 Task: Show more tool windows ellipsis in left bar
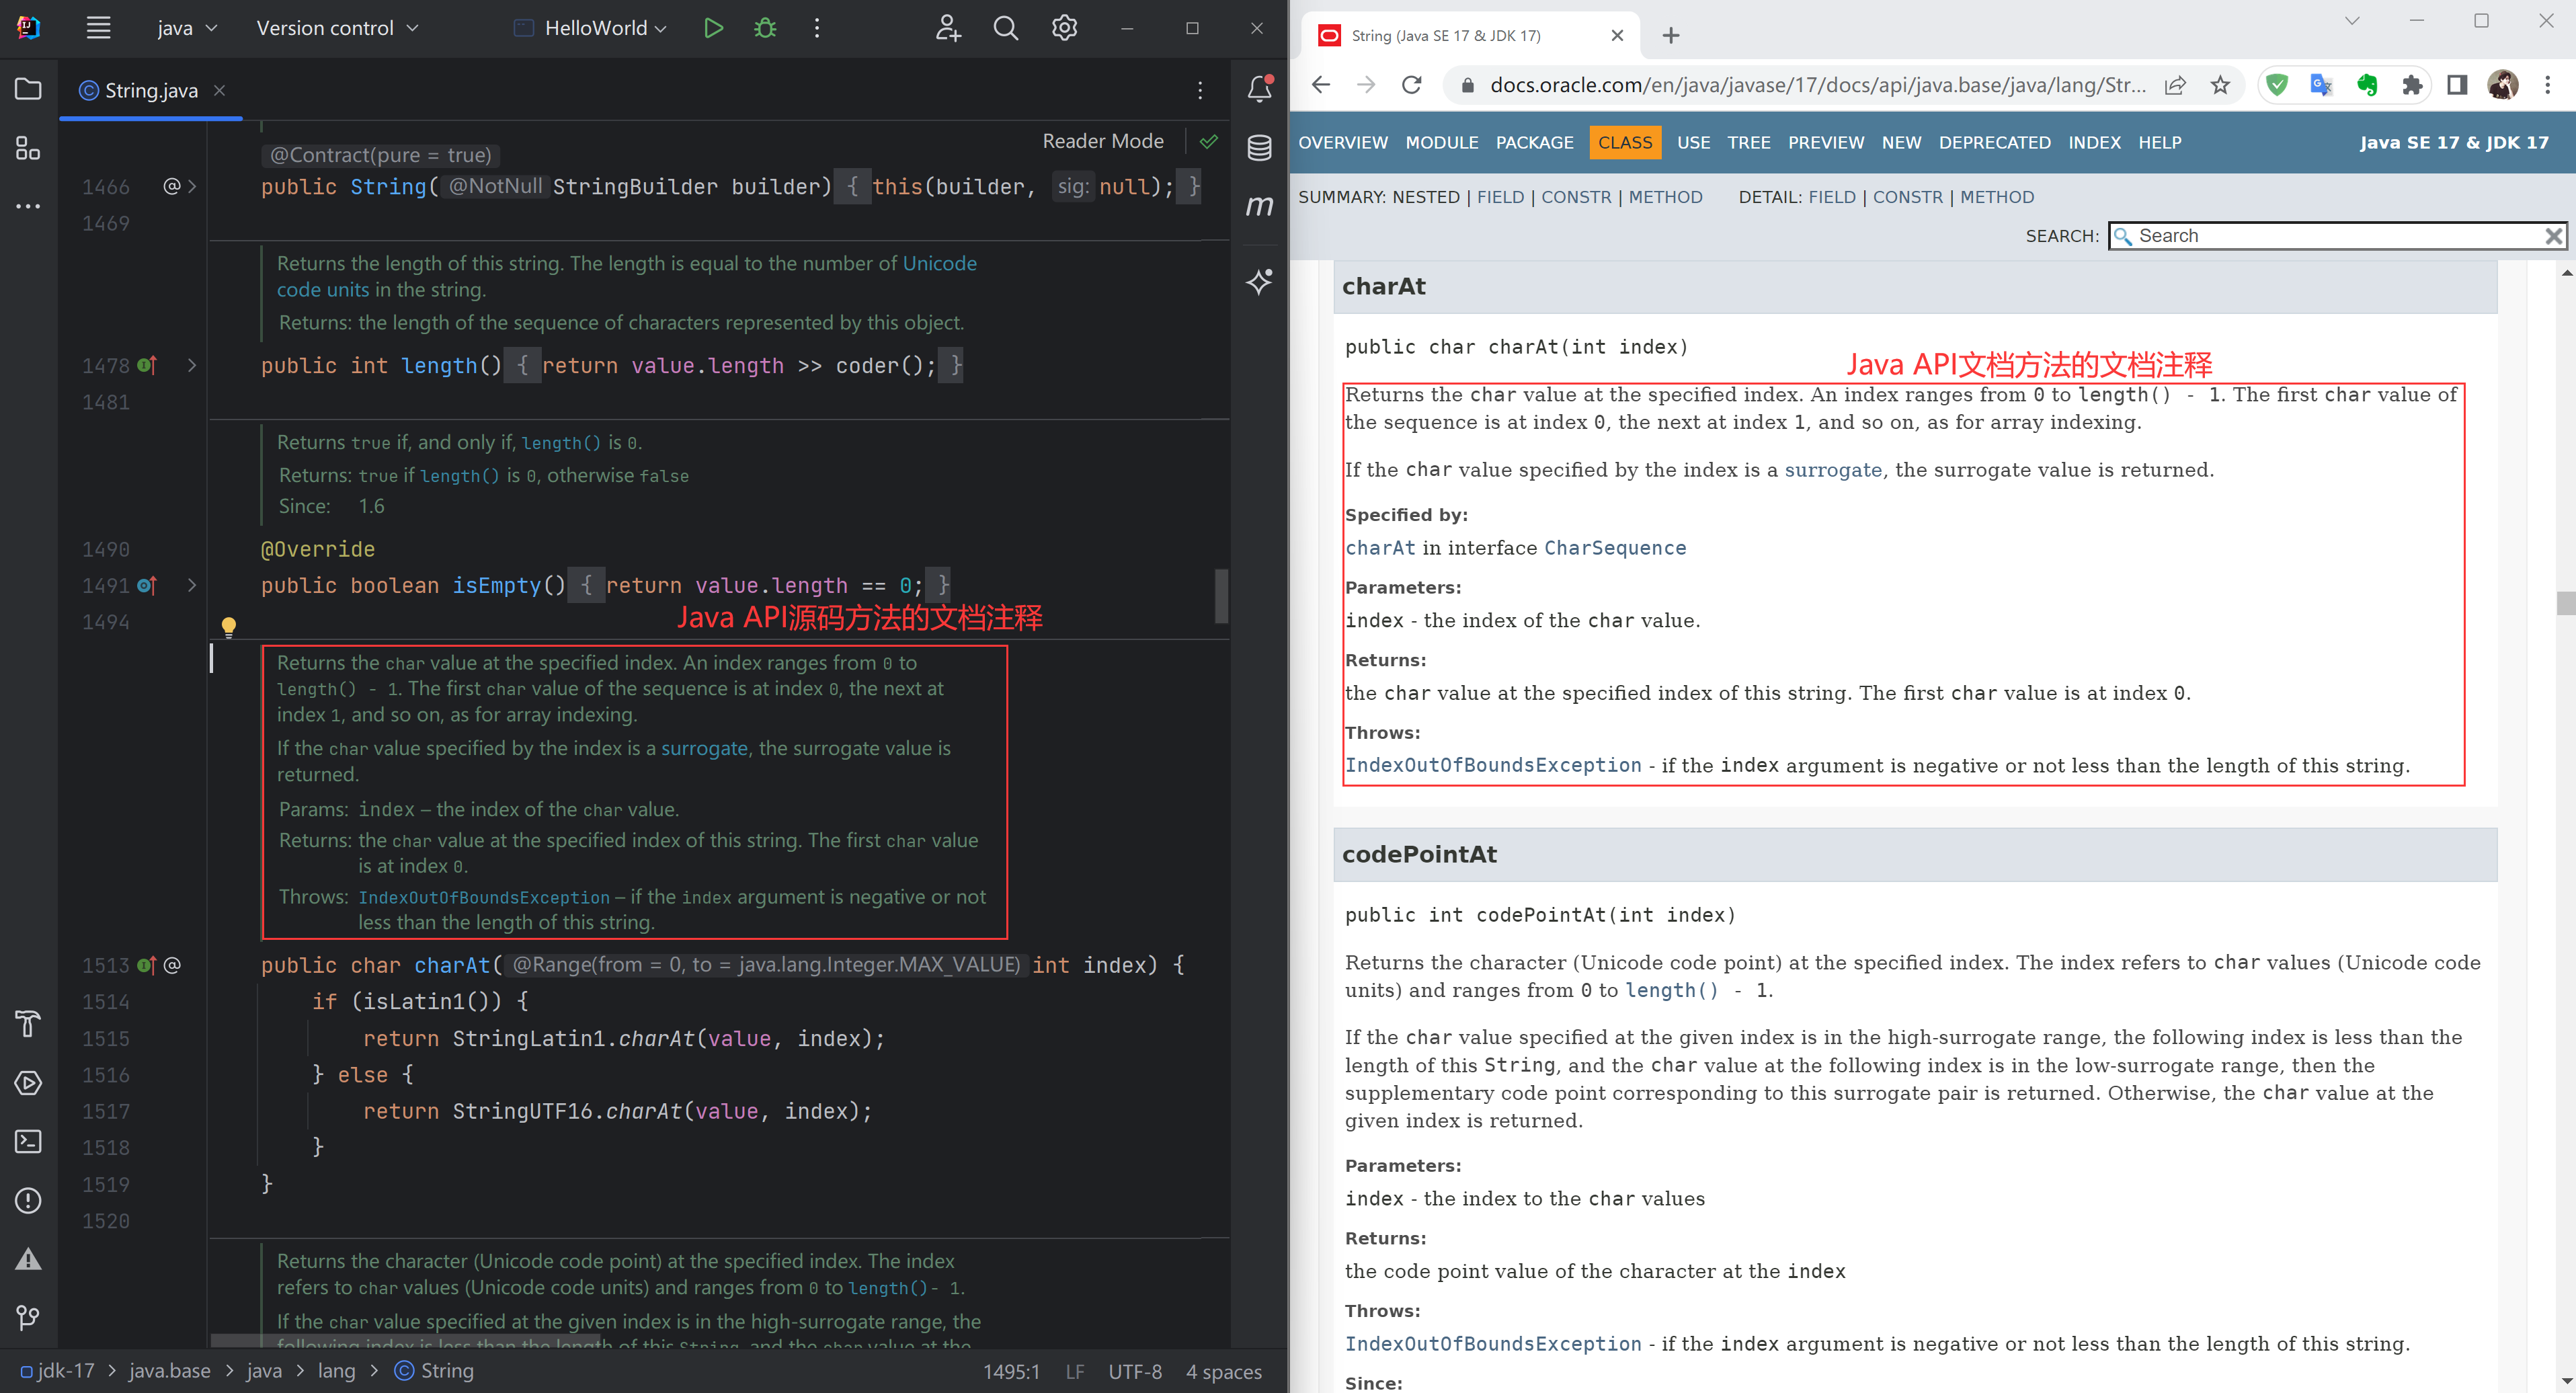pyautogui.click(x=28, y=206)
